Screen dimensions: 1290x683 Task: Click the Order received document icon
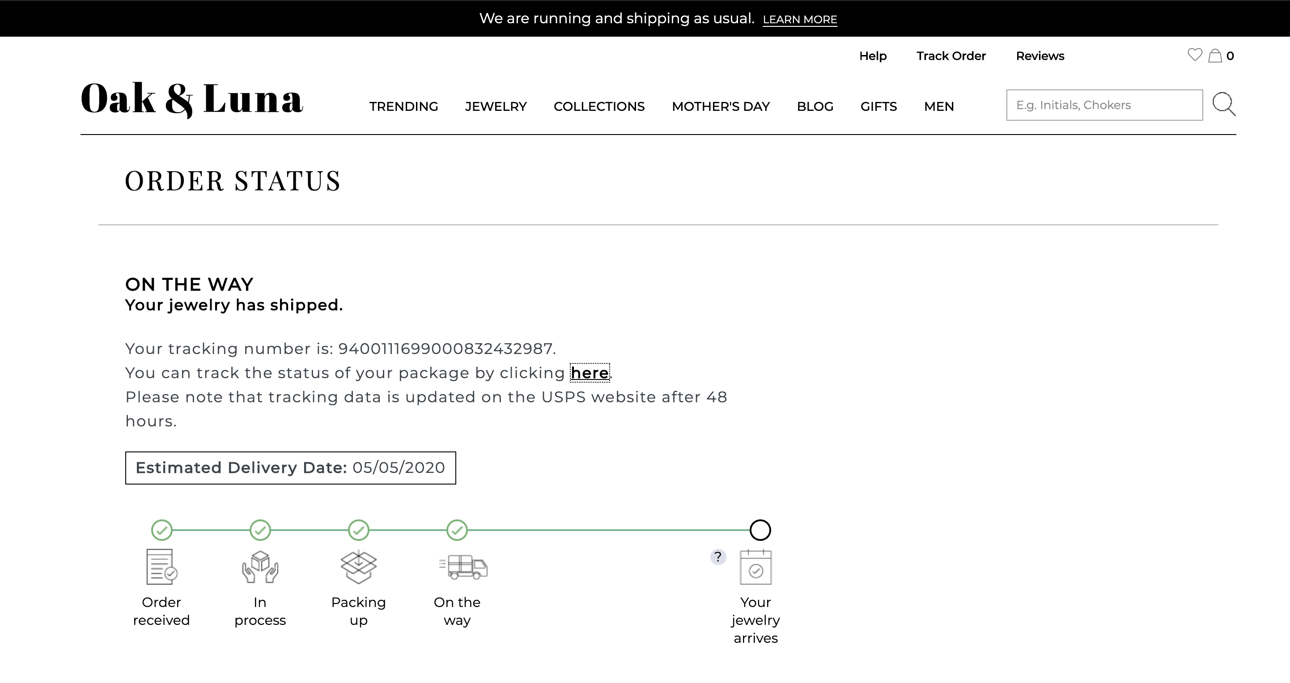coord(161,567)
